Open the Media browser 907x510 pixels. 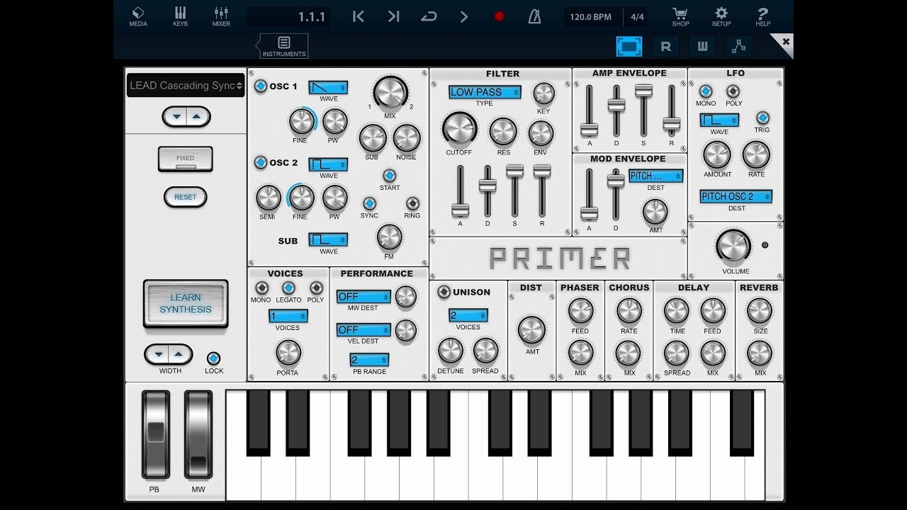point(138,16)
